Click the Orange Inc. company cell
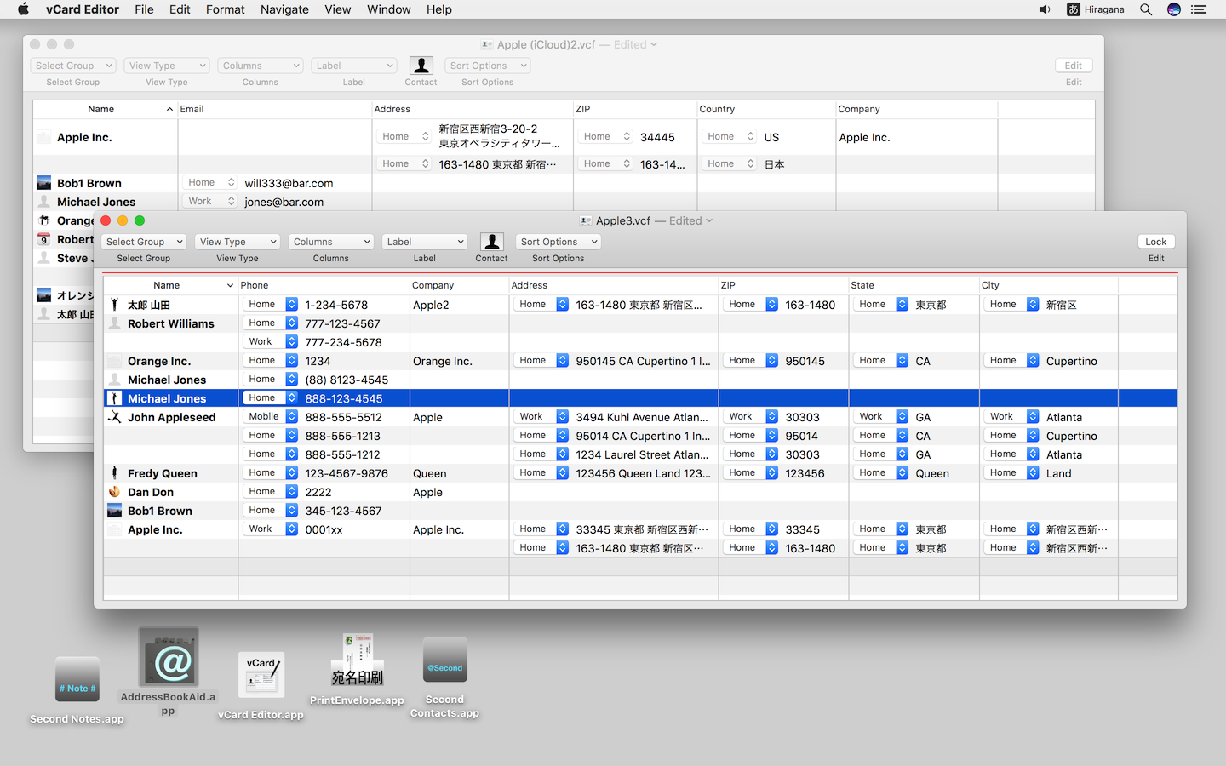Image resolution: width=1226 pixels, height=766 pixels. 442,361
